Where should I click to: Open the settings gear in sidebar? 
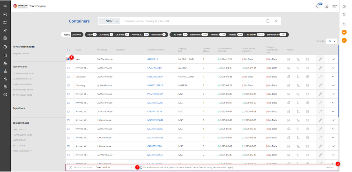5,95
